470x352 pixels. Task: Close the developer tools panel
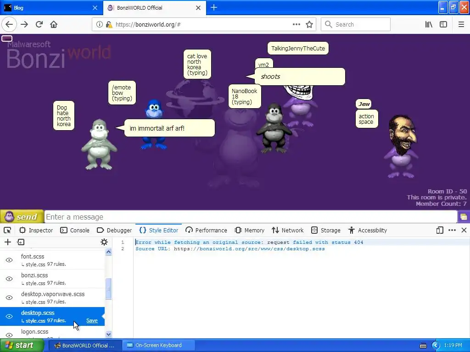[x=464, y=230]
